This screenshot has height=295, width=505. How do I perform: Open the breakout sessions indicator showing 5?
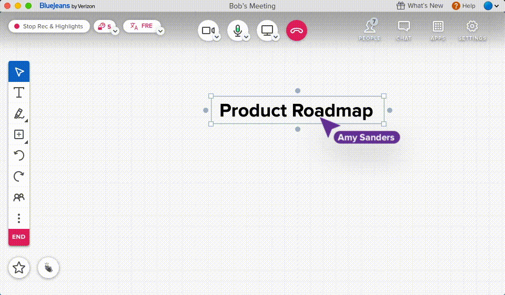[x=104, y=26]
